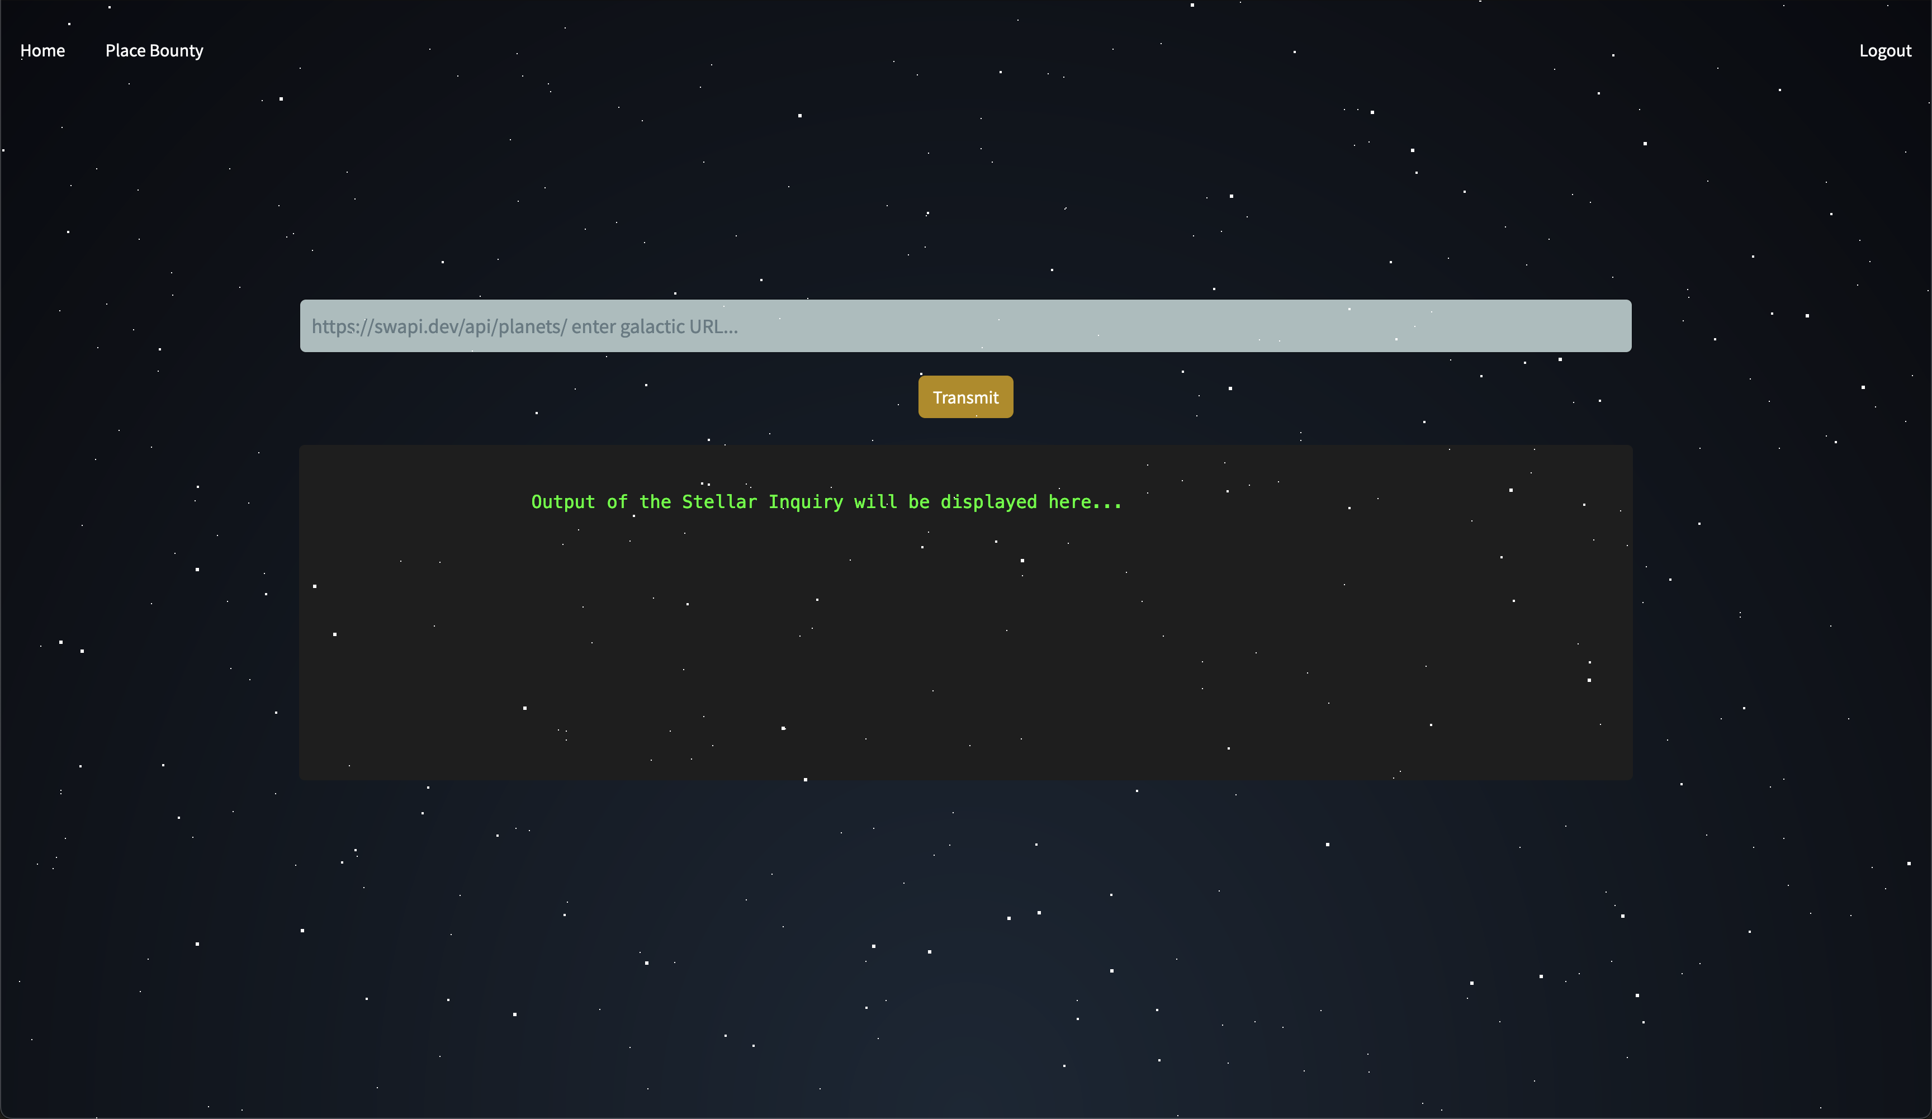1932x1119 pixels.
Task: Select the Home navigation item
Action: (x=42, y=51)
